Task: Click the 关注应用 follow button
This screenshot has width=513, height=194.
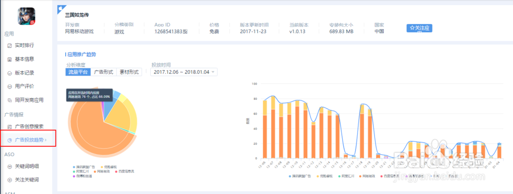Action: click(420, 28)
